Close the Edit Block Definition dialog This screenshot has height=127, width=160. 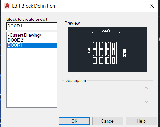coord(152,6)
